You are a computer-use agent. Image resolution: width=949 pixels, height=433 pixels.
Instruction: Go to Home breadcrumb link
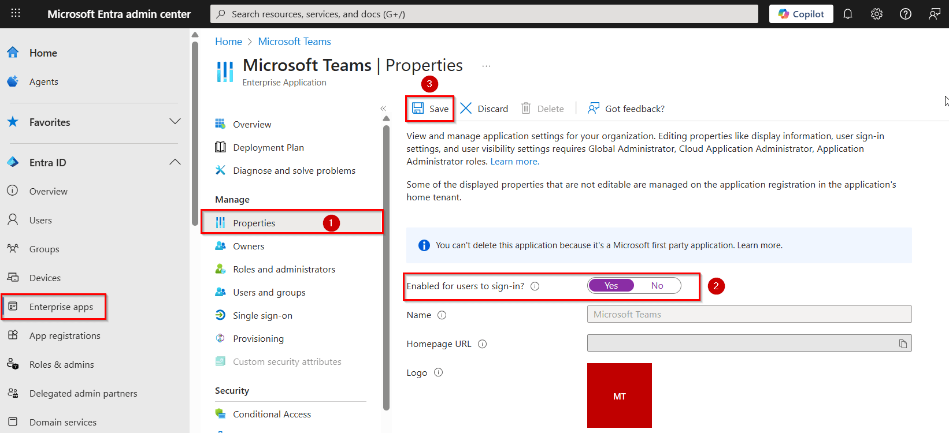[x=228, y=42]
